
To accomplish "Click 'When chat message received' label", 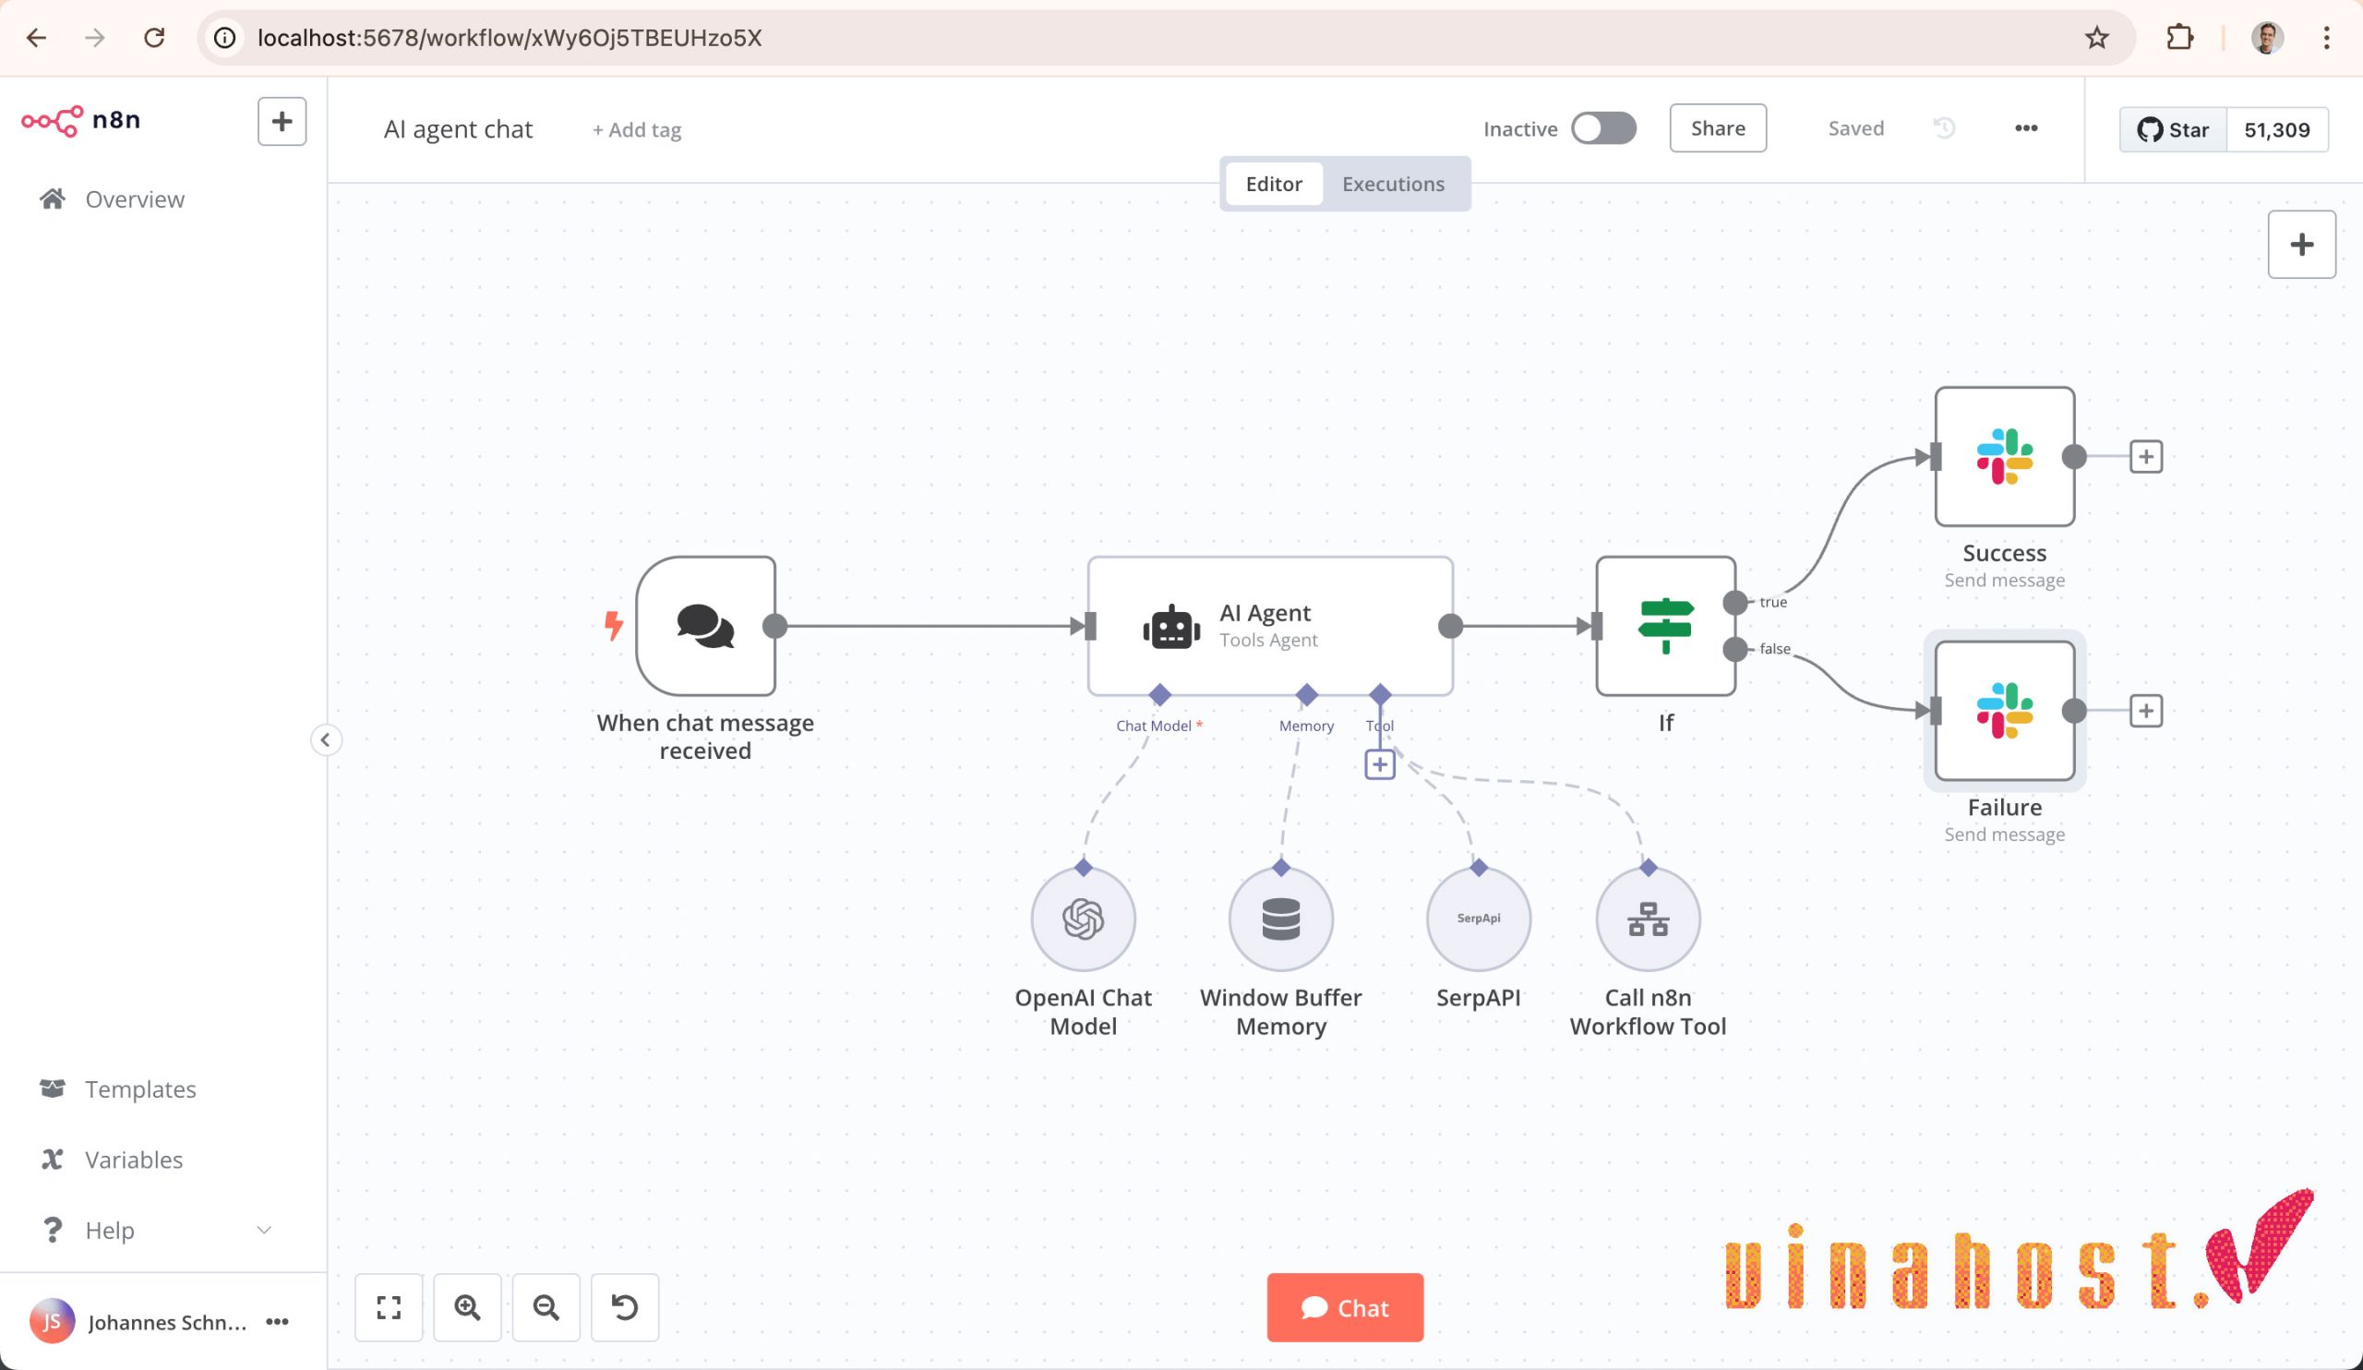I will coord(705,736).
